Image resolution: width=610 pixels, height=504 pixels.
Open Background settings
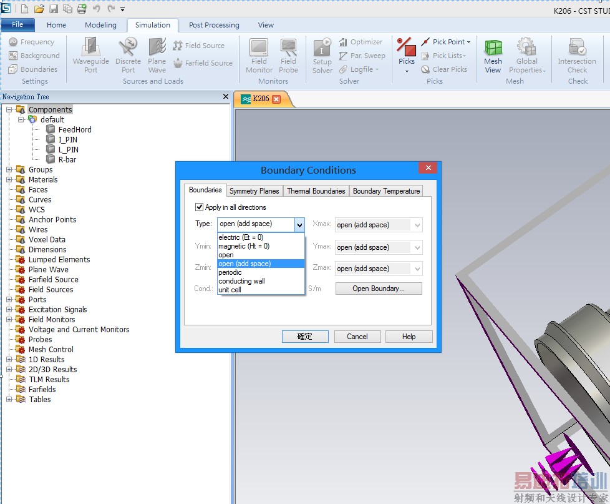click(x=34, y=56)
